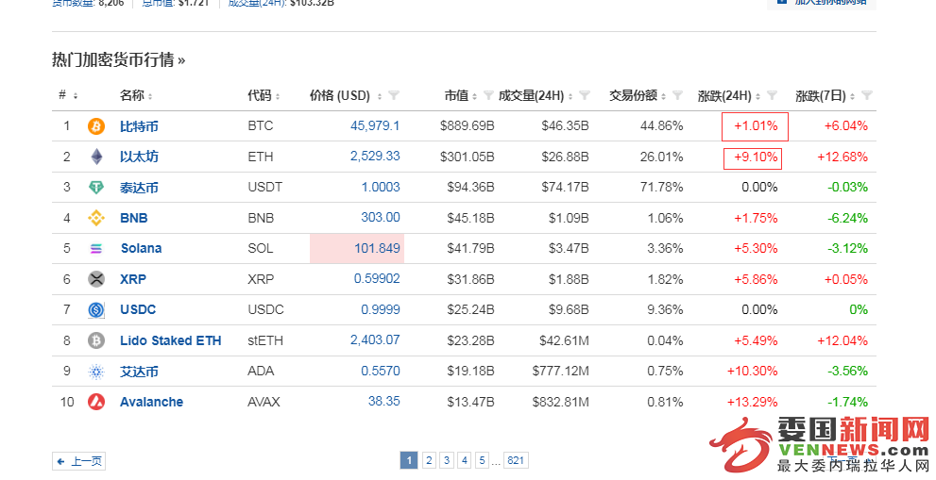Open the USDC name link
Image resolution: width=936 pixels, height=480 pixels.
(138, 309)
